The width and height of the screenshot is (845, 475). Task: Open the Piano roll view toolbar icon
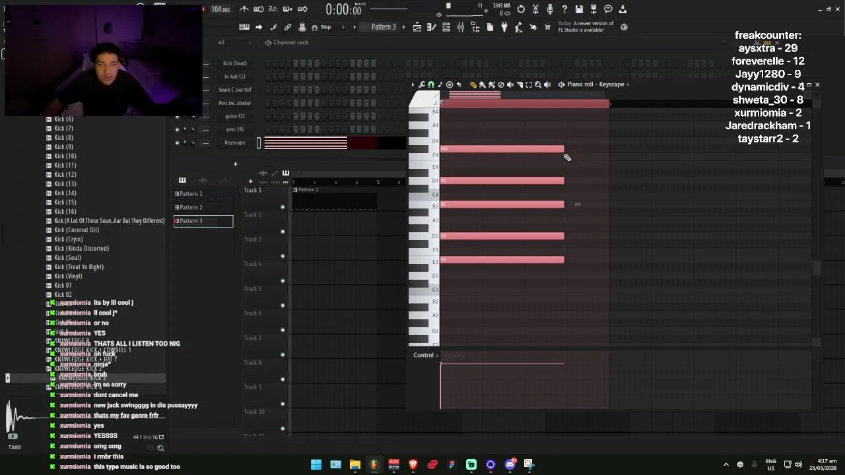[x=431, y=27]
